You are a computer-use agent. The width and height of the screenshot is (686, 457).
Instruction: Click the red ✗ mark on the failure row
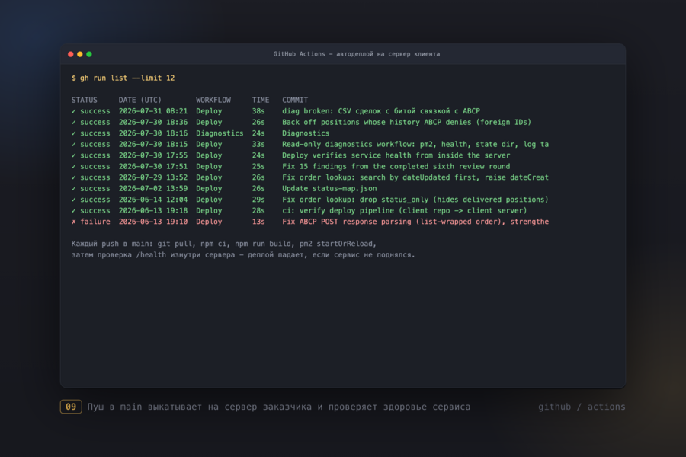[73, 222]
